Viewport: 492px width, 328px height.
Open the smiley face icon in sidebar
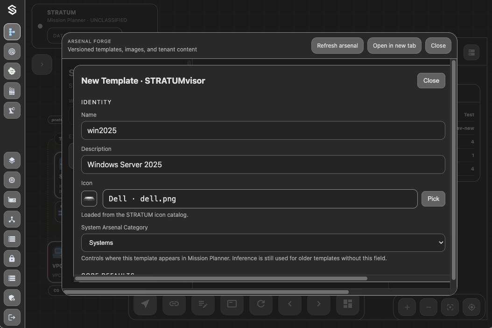point(12,71)
